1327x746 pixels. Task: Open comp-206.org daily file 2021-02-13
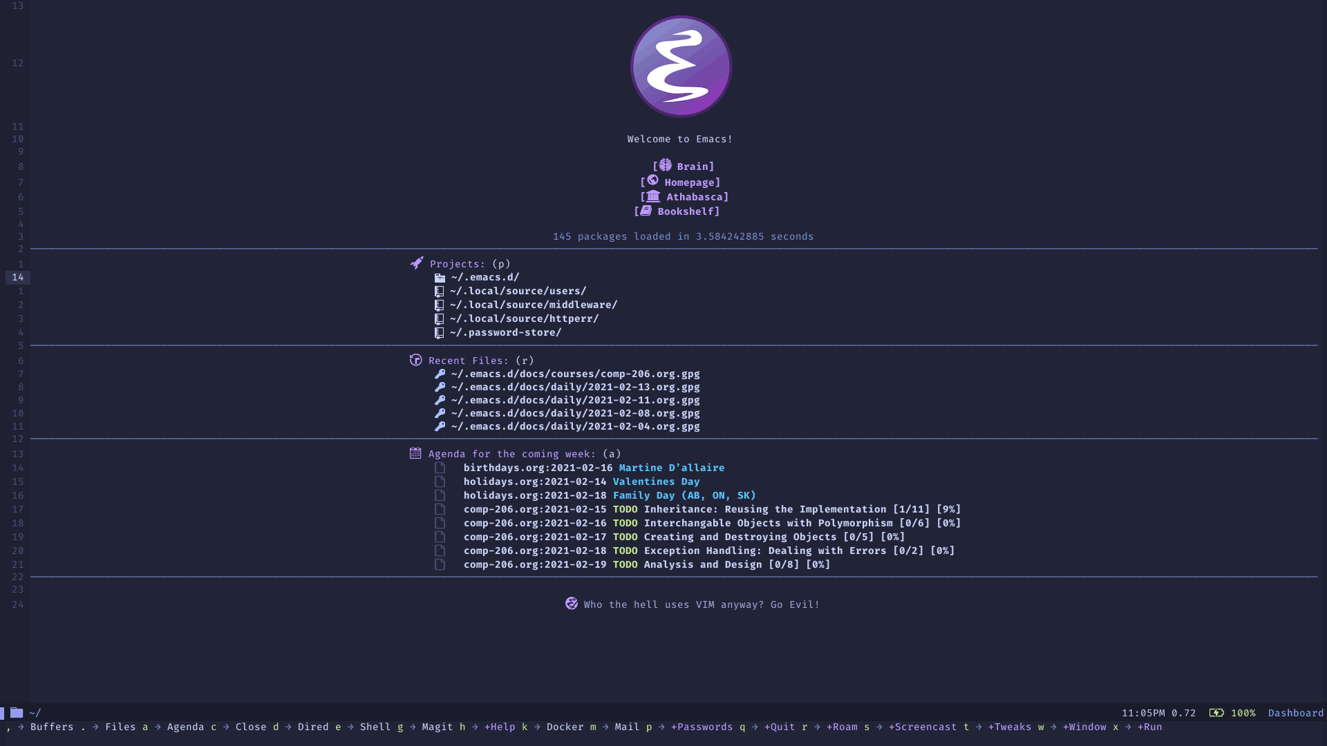tap(574, 386)
